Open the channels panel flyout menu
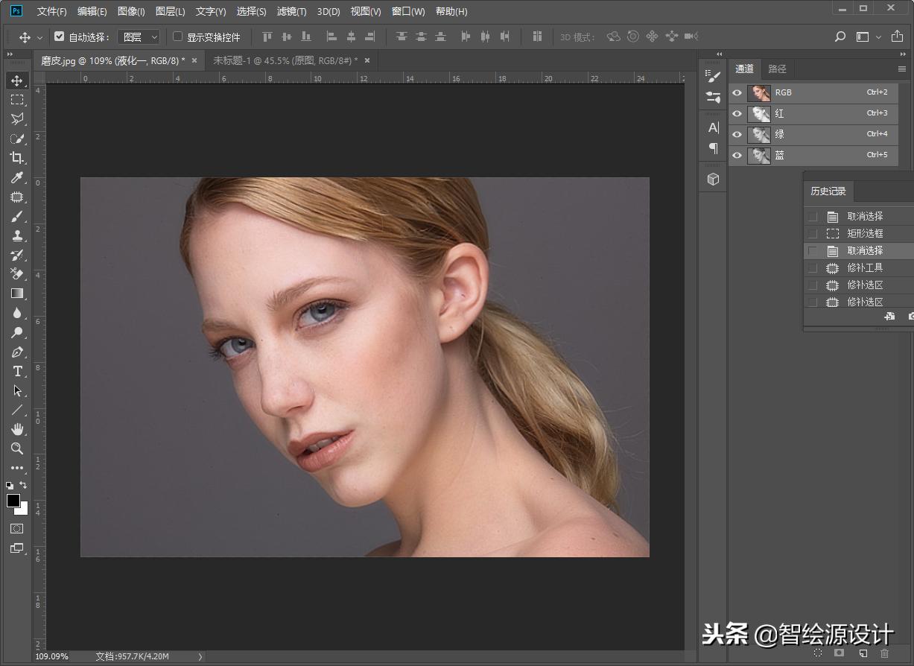Image resolution: width=914 pixels, height=666 pixels. pos(901,69)
